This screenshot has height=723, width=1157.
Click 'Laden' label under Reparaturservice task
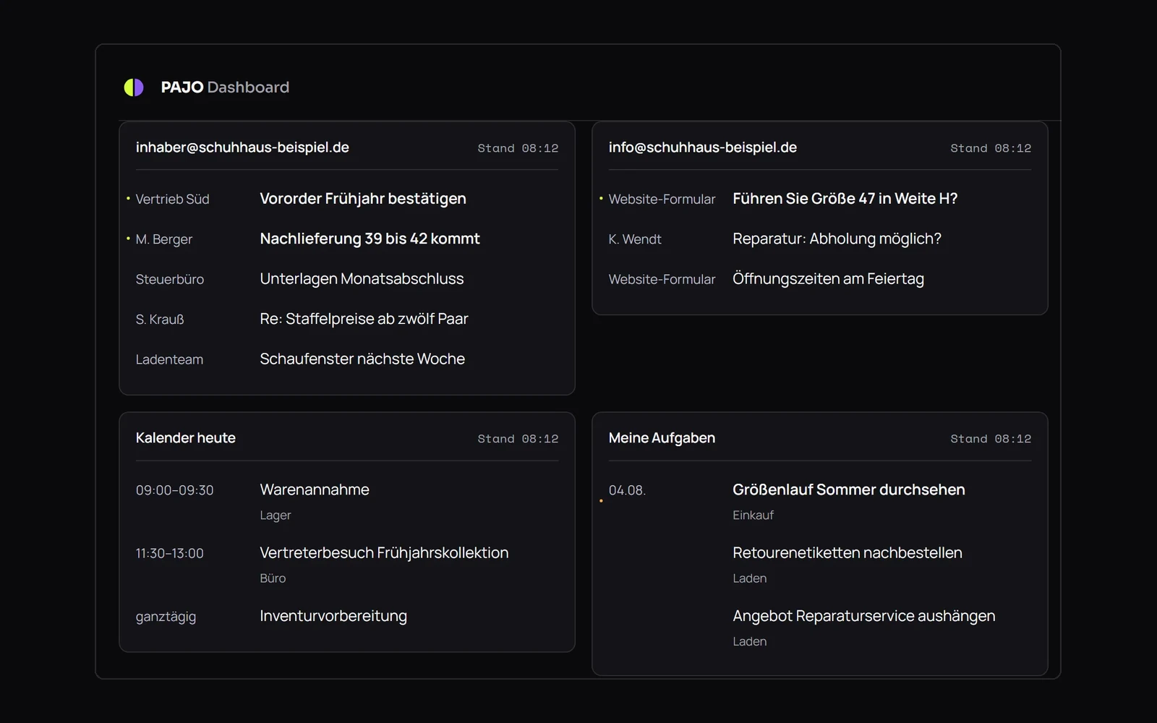click(749, 641)
